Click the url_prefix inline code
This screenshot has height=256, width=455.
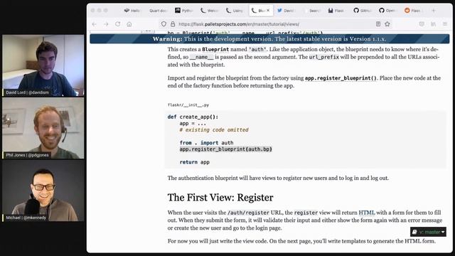324,57
